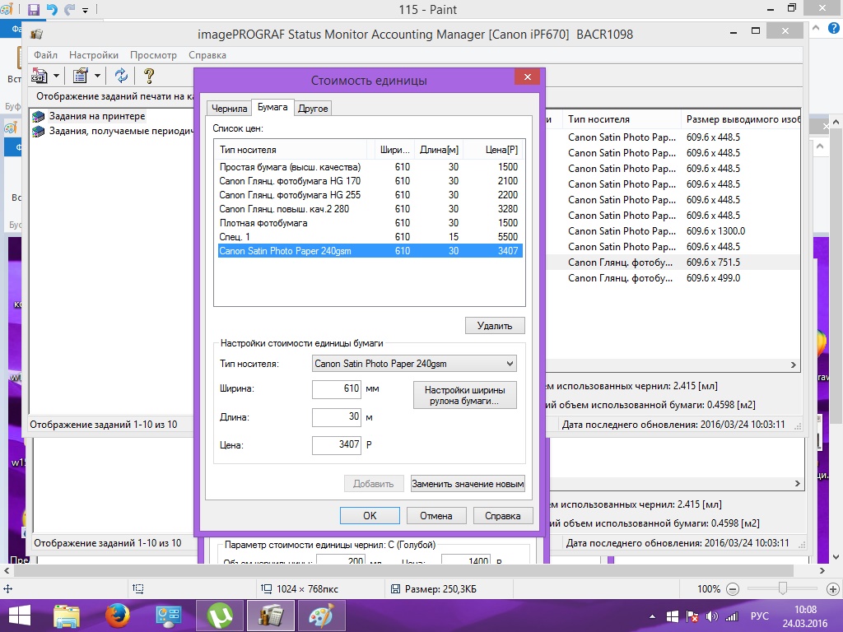The image size is (843, 632).
Task: Select the row 'Простая бумага (высш. качества)'
Action: 370,167
